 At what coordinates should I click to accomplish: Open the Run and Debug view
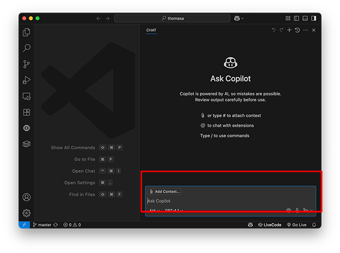(27, 80)
